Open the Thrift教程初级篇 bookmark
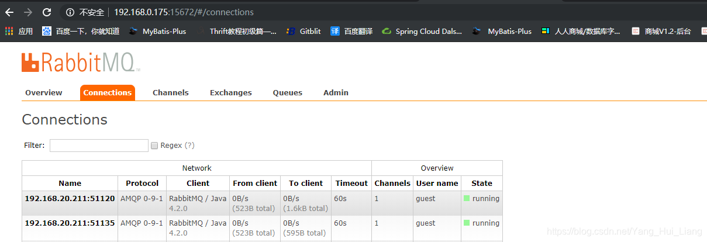 coord(237,32)
